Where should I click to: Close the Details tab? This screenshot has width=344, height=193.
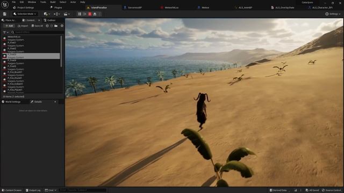click(55, 102)
